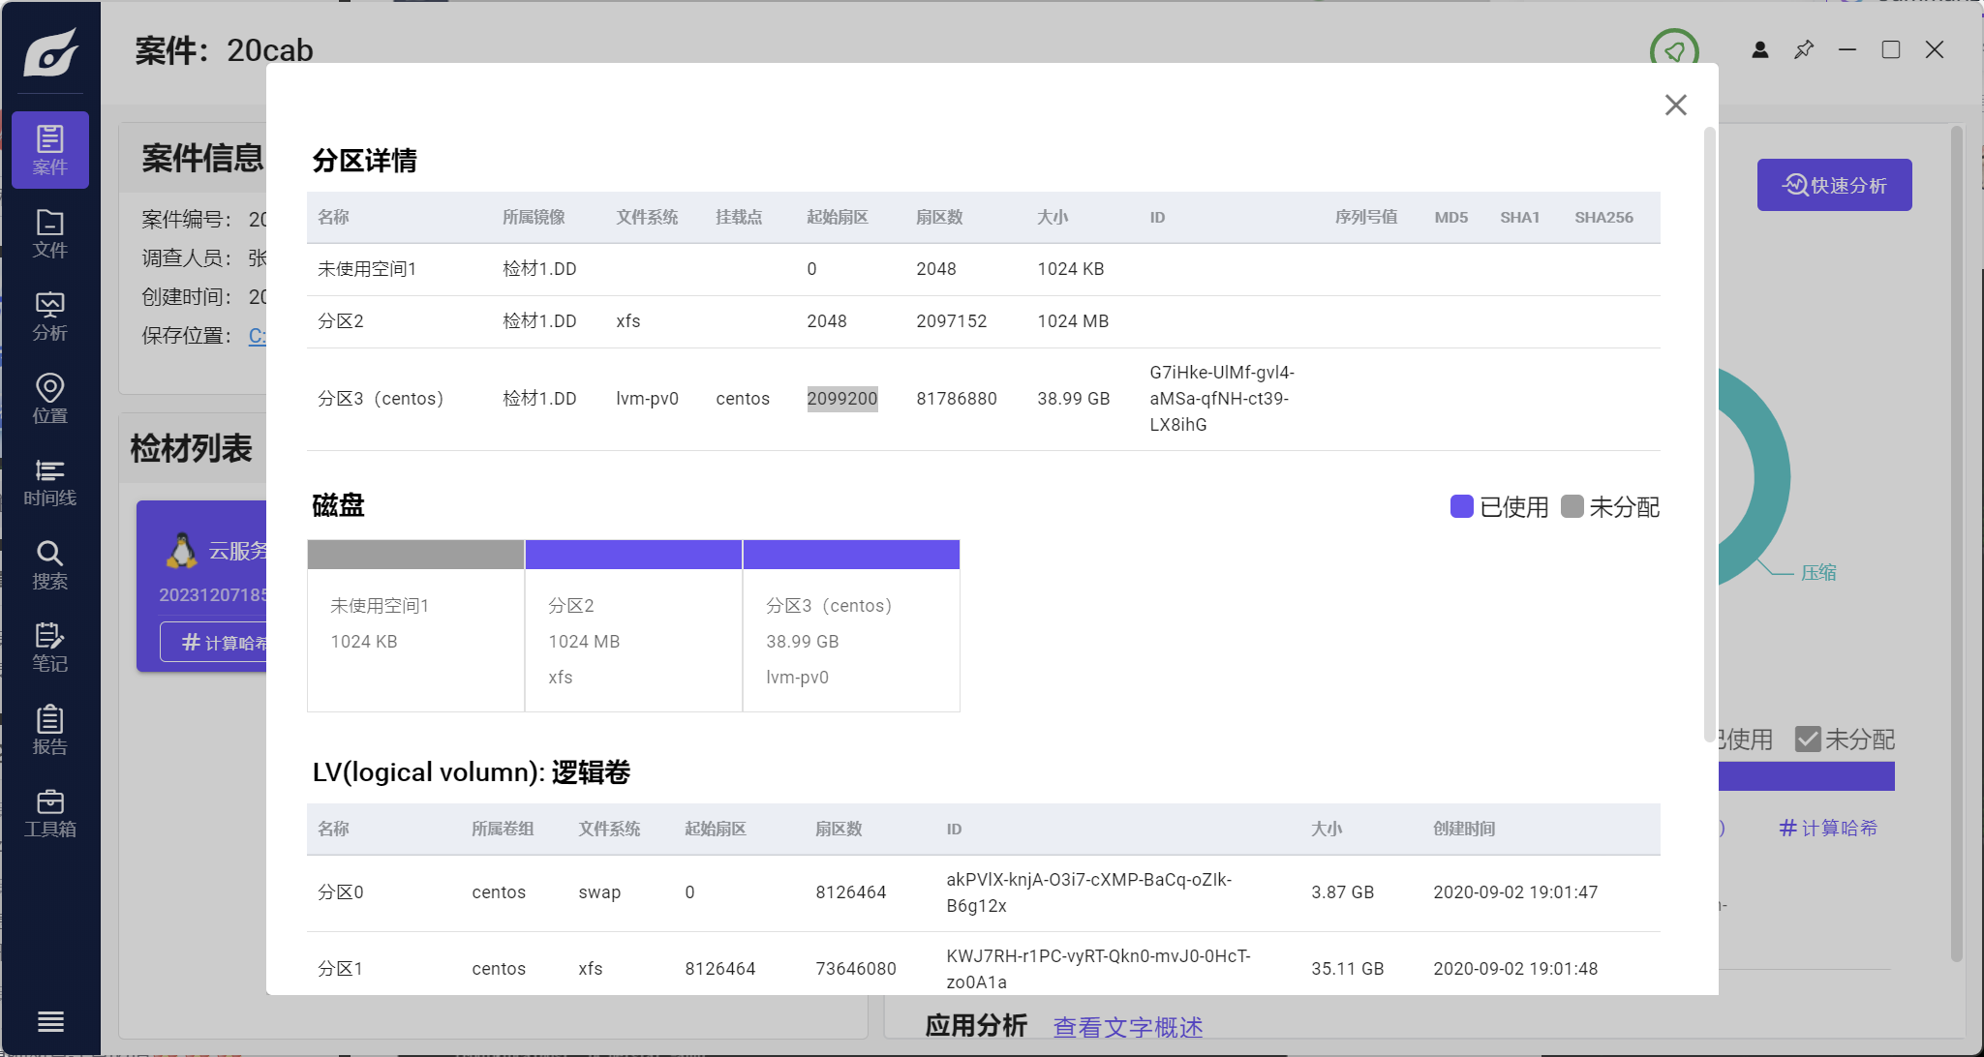Select the 分区3（centos）disk block

(851, 625)
